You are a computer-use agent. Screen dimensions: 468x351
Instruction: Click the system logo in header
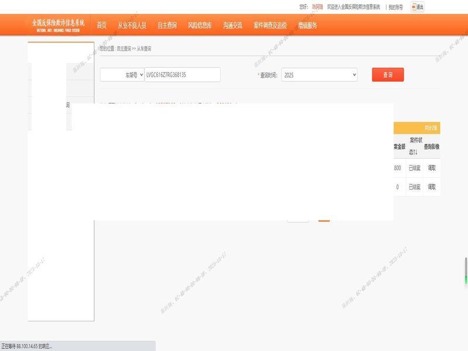58,25
